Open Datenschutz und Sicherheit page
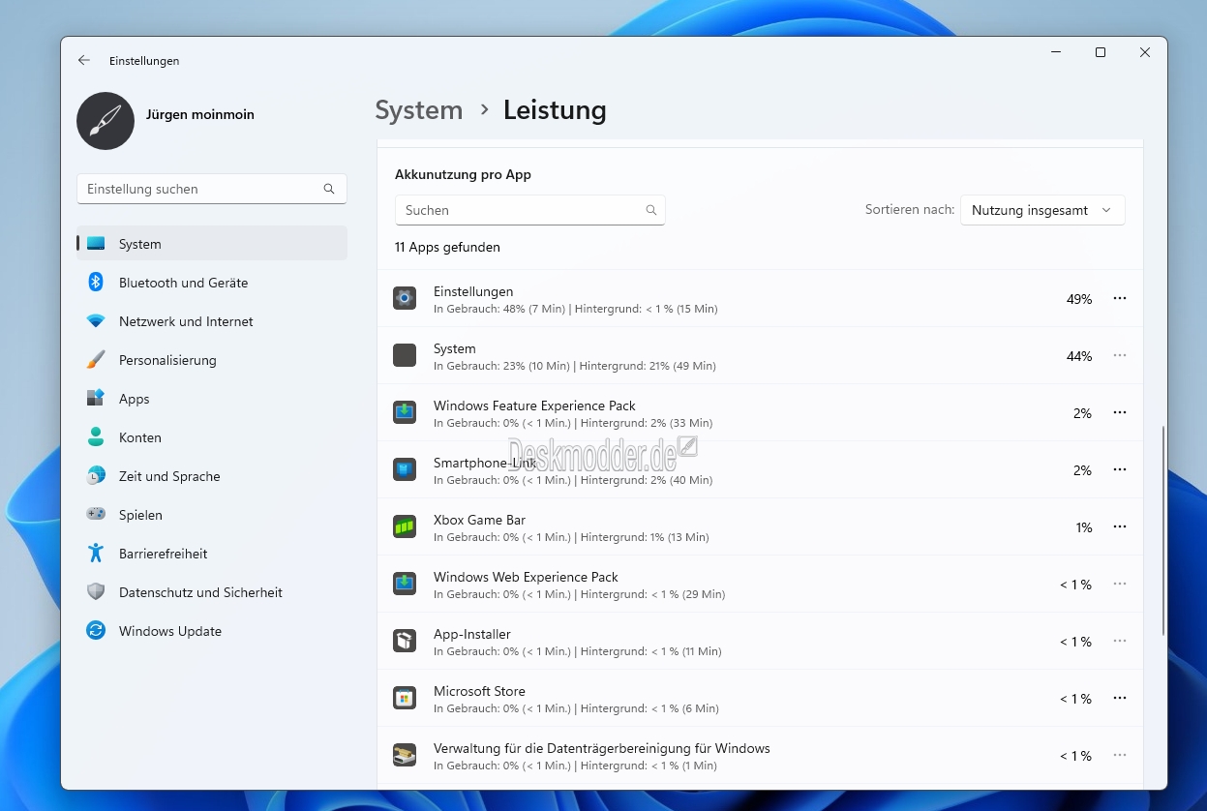This screenshot has width=1207, height=811. [212, 592]
